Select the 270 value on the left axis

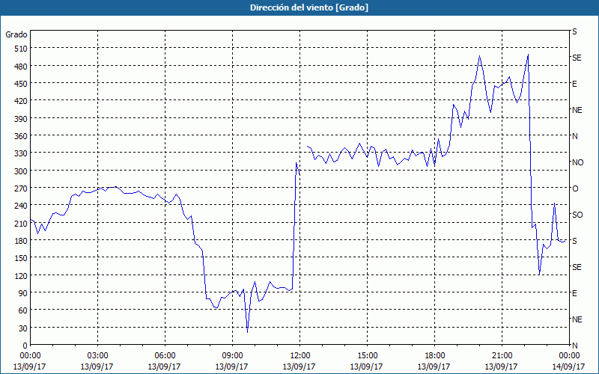(22, 188)
